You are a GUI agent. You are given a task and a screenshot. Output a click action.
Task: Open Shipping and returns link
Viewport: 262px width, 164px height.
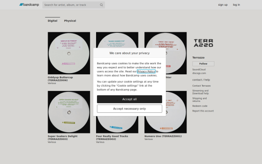click(x=200, y=100)
